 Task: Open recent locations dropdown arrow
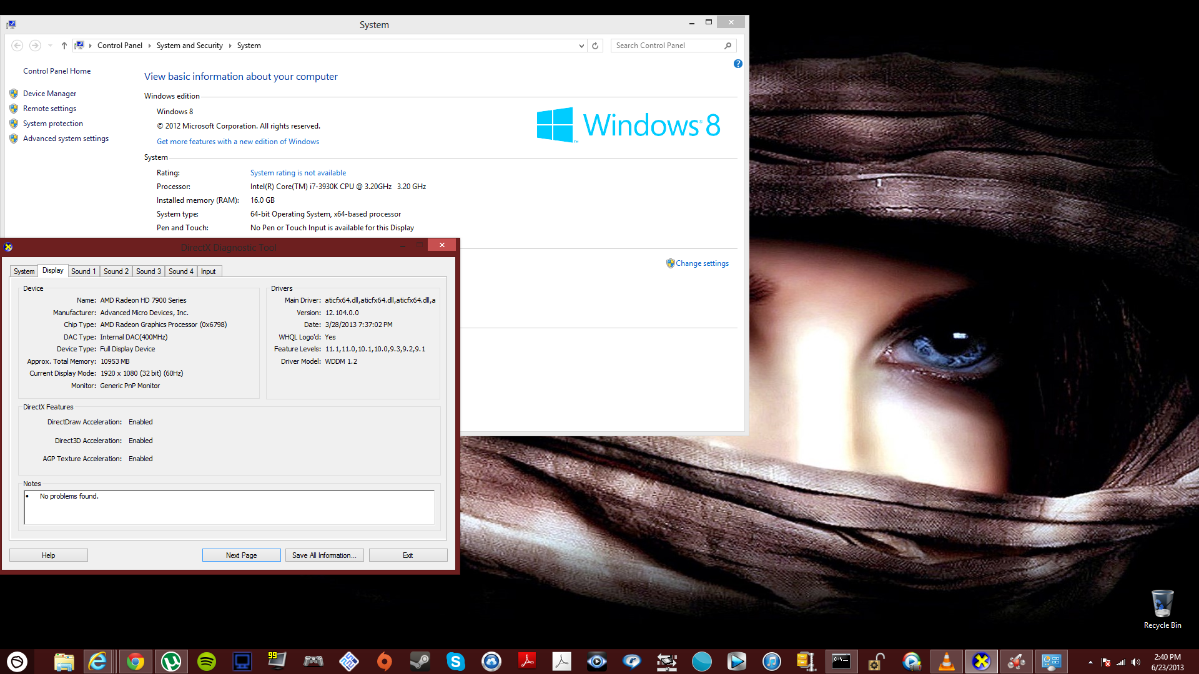coord(50,46)
